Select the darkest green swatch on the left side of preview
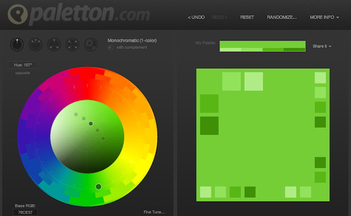Viewport: 351px width, 216px height. click(210, 126)
